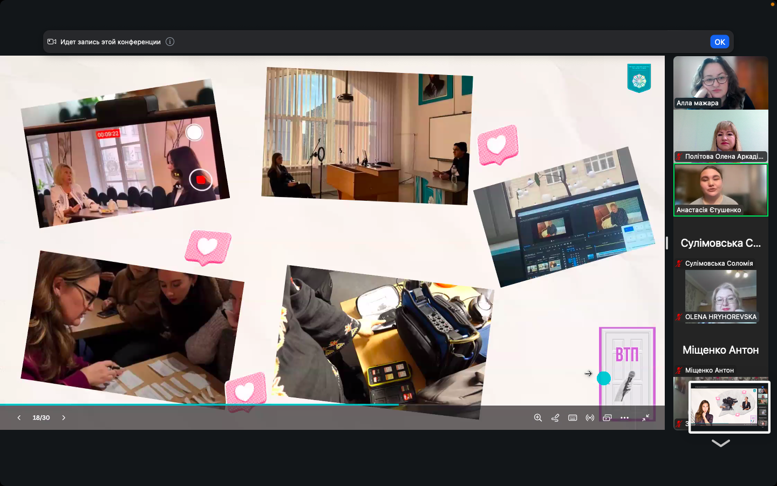Advance to the next slide
Viewport: 777px width, 486px height.
pos(64,417)
